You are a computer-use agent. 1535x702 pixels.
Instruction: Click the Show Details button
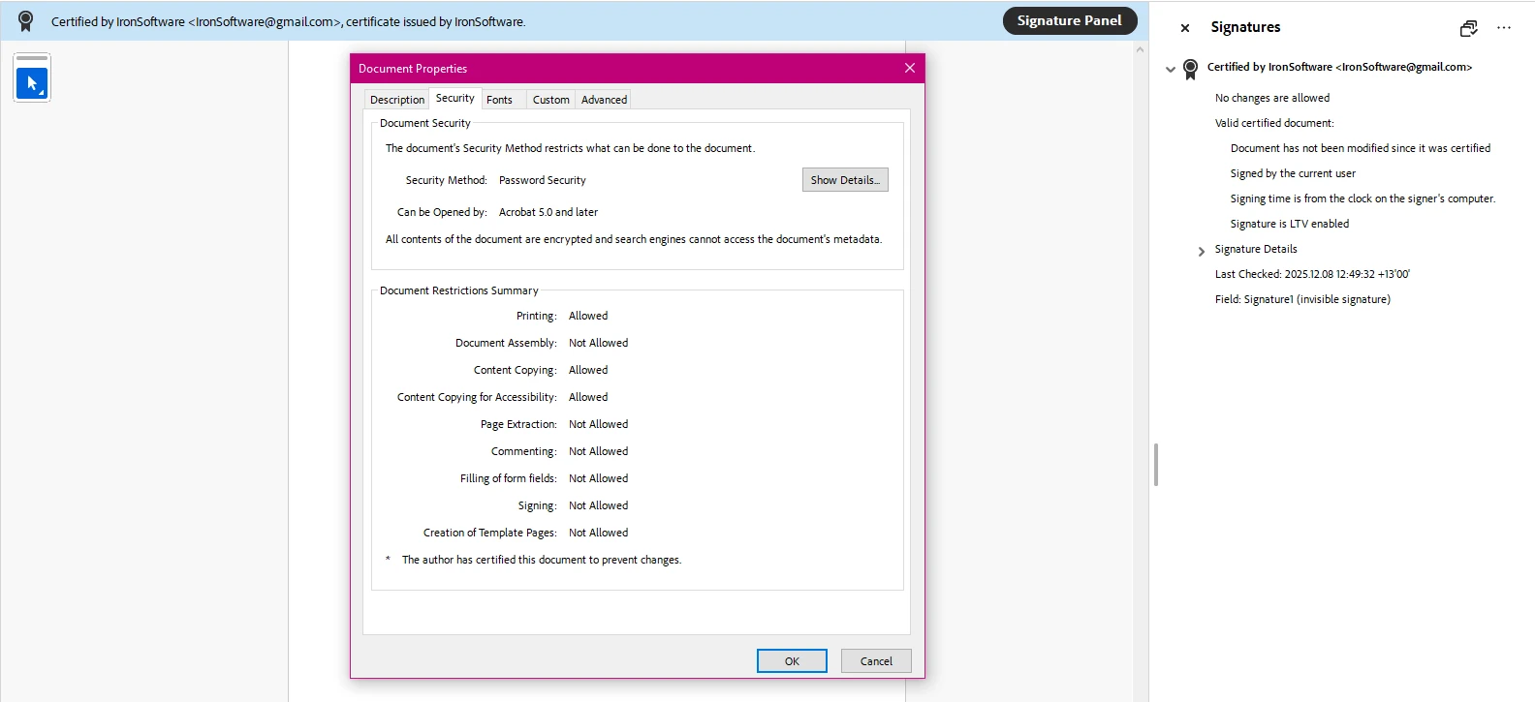[x=844, y=180]
